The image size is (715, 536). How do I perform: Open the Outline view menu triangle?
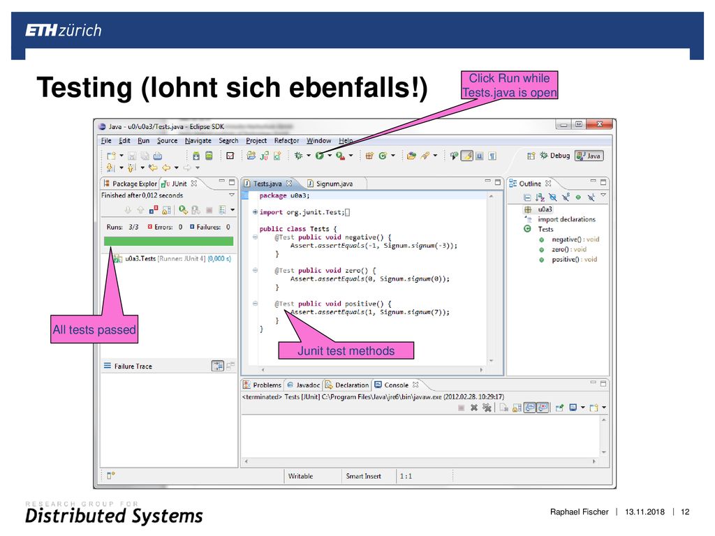pos(603,195)
